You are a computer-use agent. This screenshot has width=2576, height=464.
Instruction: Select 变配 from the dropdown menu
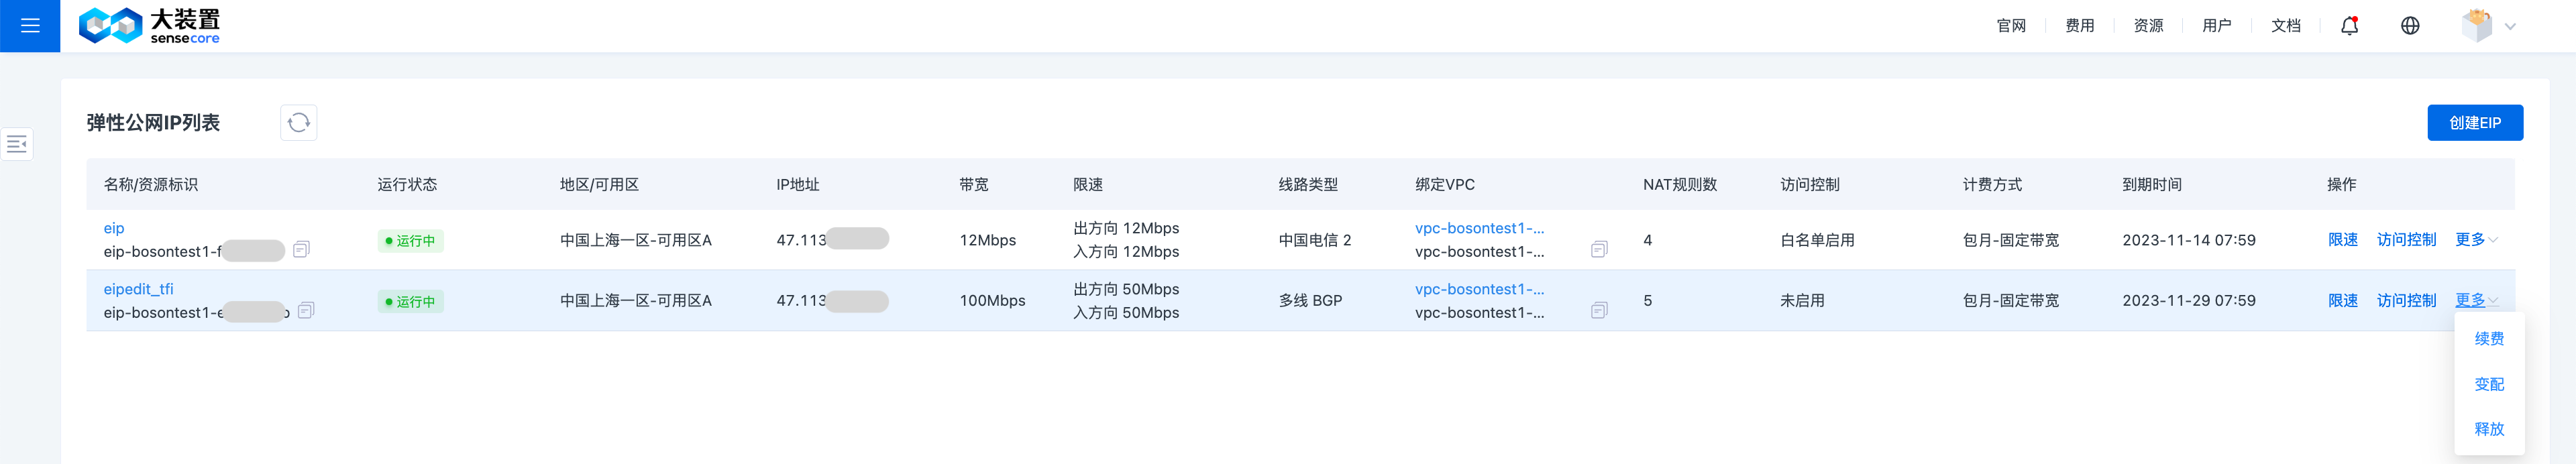(x=2488, y=385)
